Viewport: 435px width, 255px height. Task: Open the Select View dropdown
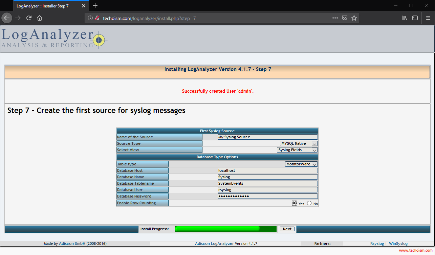pos(297,150)
